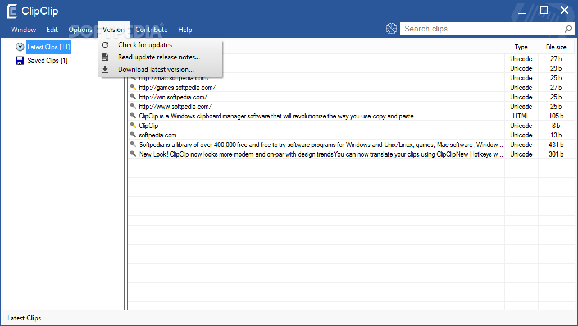Click Latest Clips in the status bar
578x326 pixels.
(24, 318)
